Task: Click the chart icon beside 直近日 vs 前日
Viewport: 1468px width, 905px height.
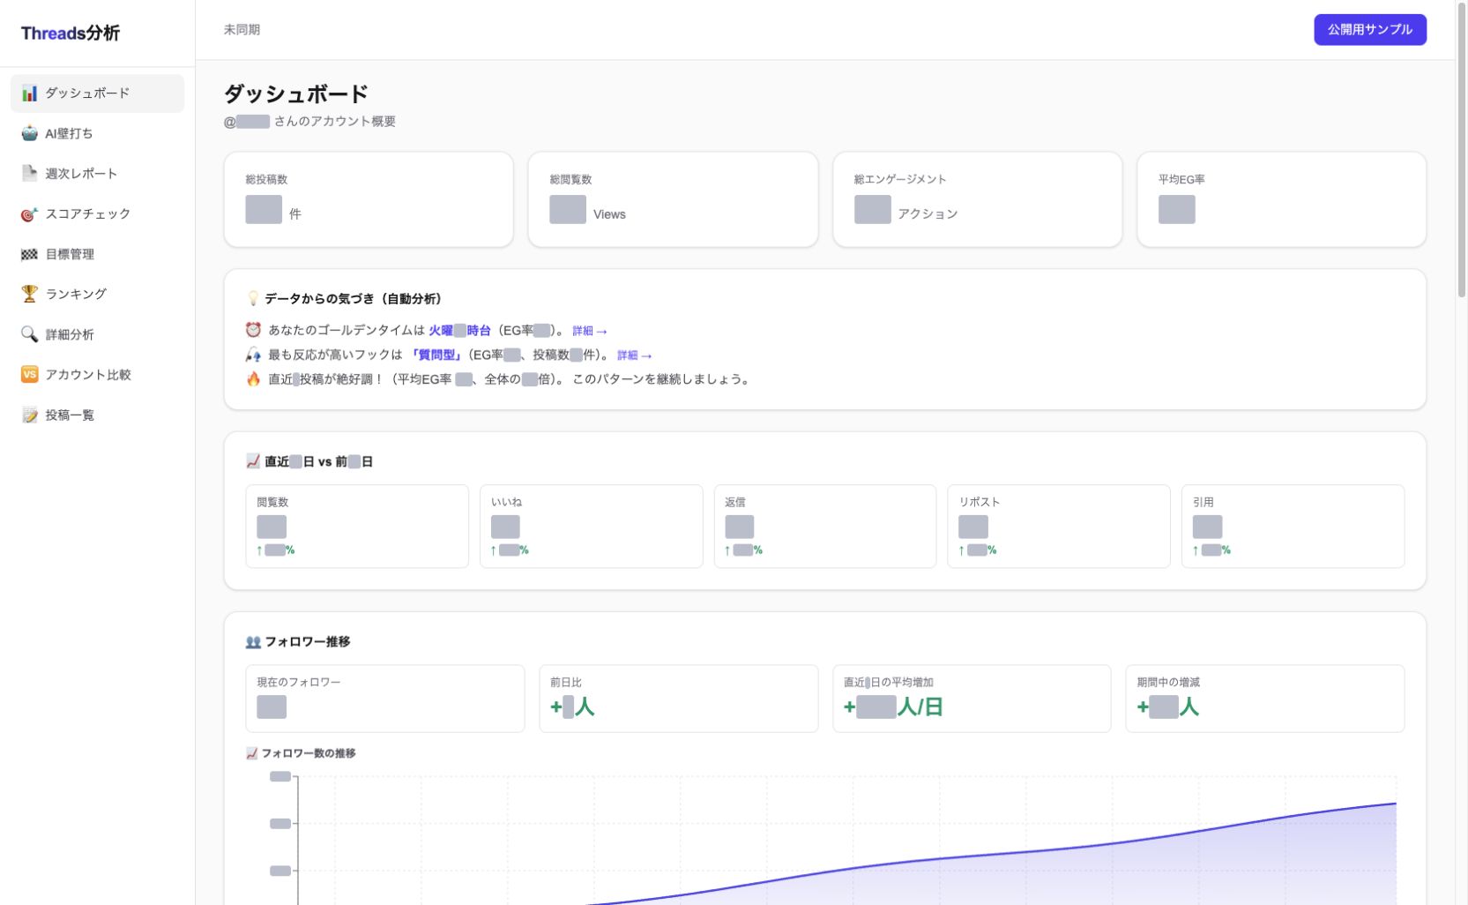Action: coord(253,461)
